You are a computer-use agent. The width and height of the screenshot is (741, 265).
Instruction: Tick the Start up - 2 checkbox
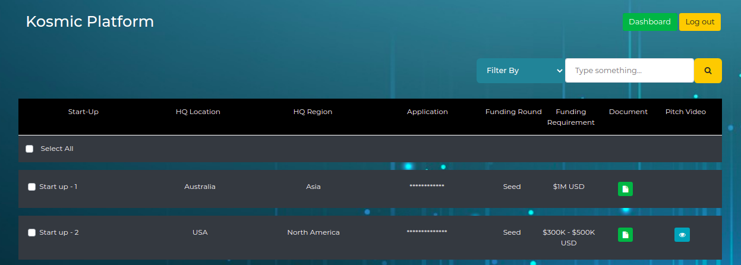(32, 232)
